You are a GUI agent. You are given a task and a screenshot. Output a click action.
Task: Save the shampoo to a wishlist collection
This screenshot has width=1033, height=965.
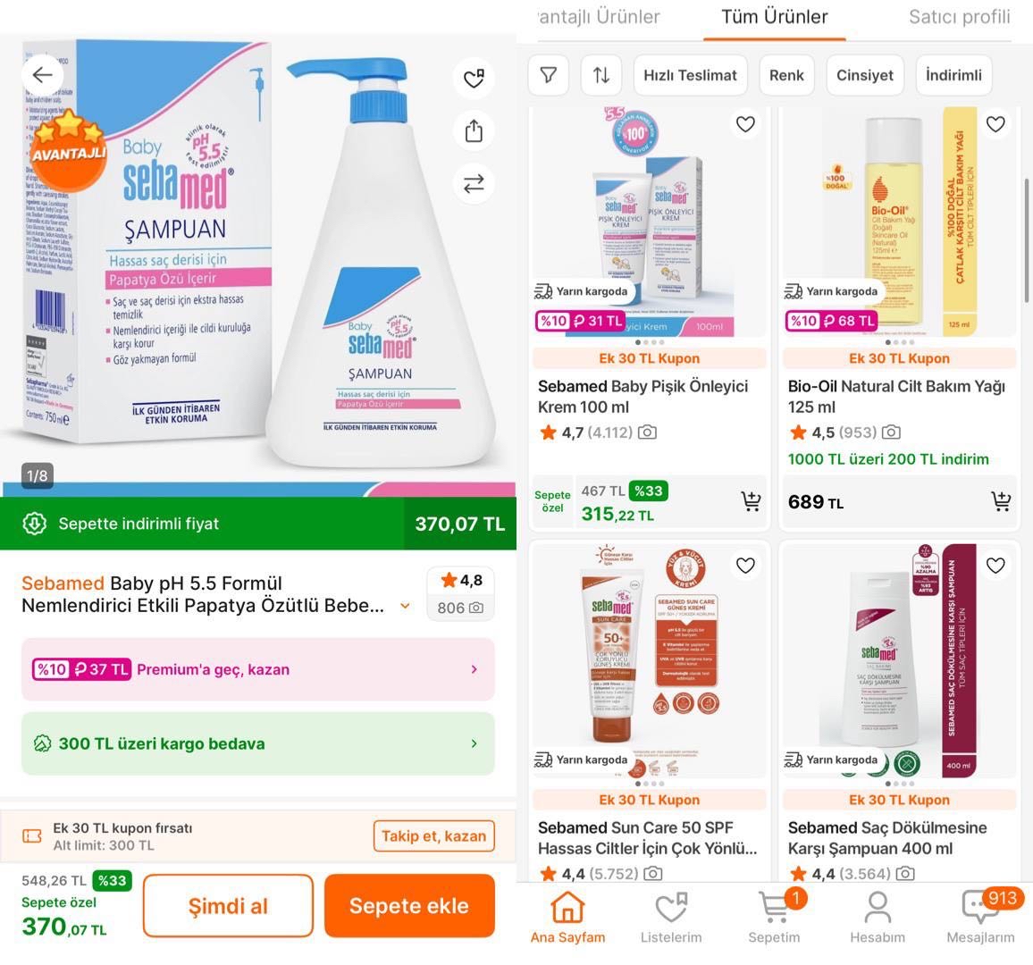click(x=474, y=78)
